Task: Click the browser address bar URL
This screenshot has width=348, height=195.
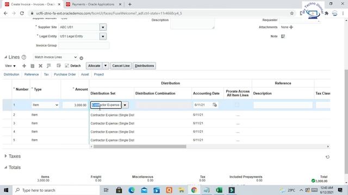Action: coord(109,13)
